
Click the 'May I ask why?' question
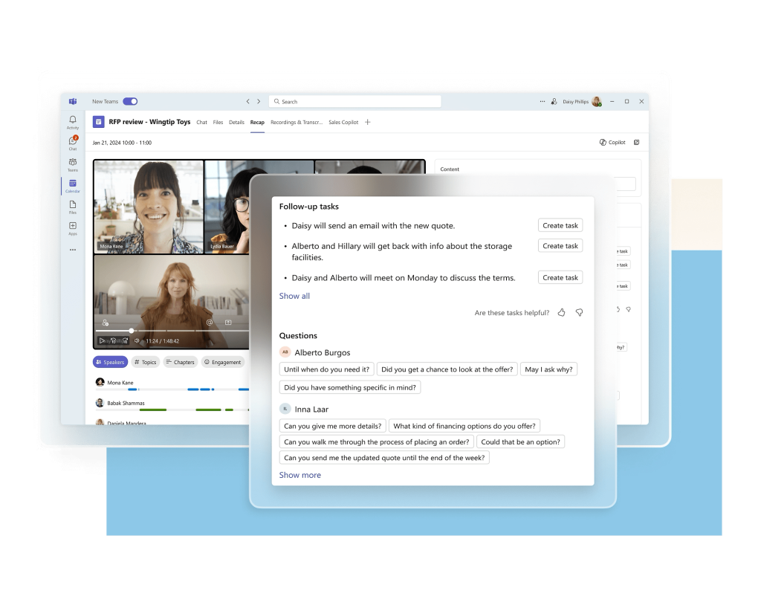point(548,369)
